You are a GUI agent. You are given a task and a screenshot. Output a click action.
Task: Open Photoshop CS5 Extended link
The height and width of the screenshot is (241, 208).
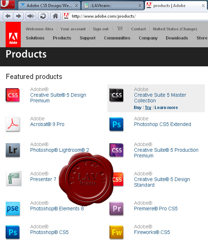click(x=163, y=124)
